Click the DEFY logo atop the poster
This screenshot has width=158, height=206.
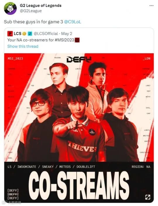click(x=79, y=59)
